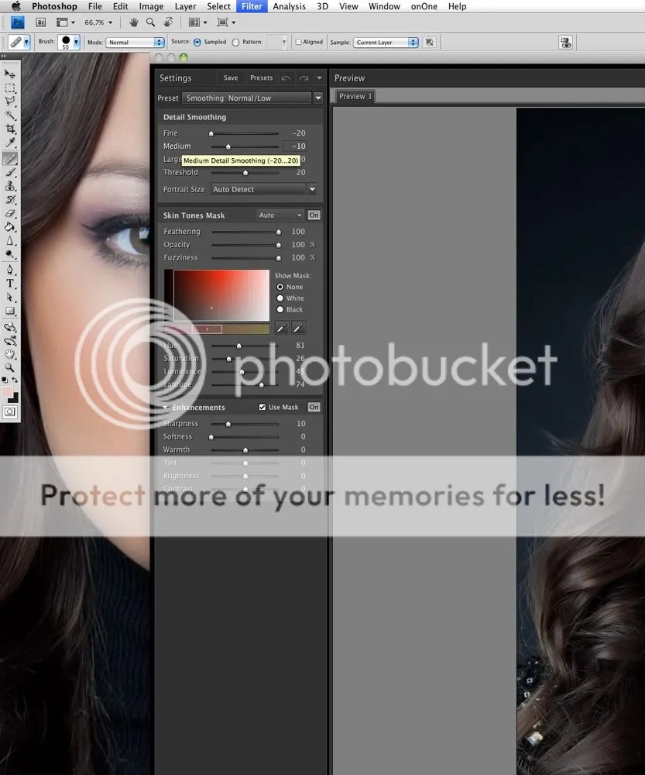Select the Magic Wand tool
Viewport: 645px width, 775px height.
pyautogui.click(x=10, y=115)
